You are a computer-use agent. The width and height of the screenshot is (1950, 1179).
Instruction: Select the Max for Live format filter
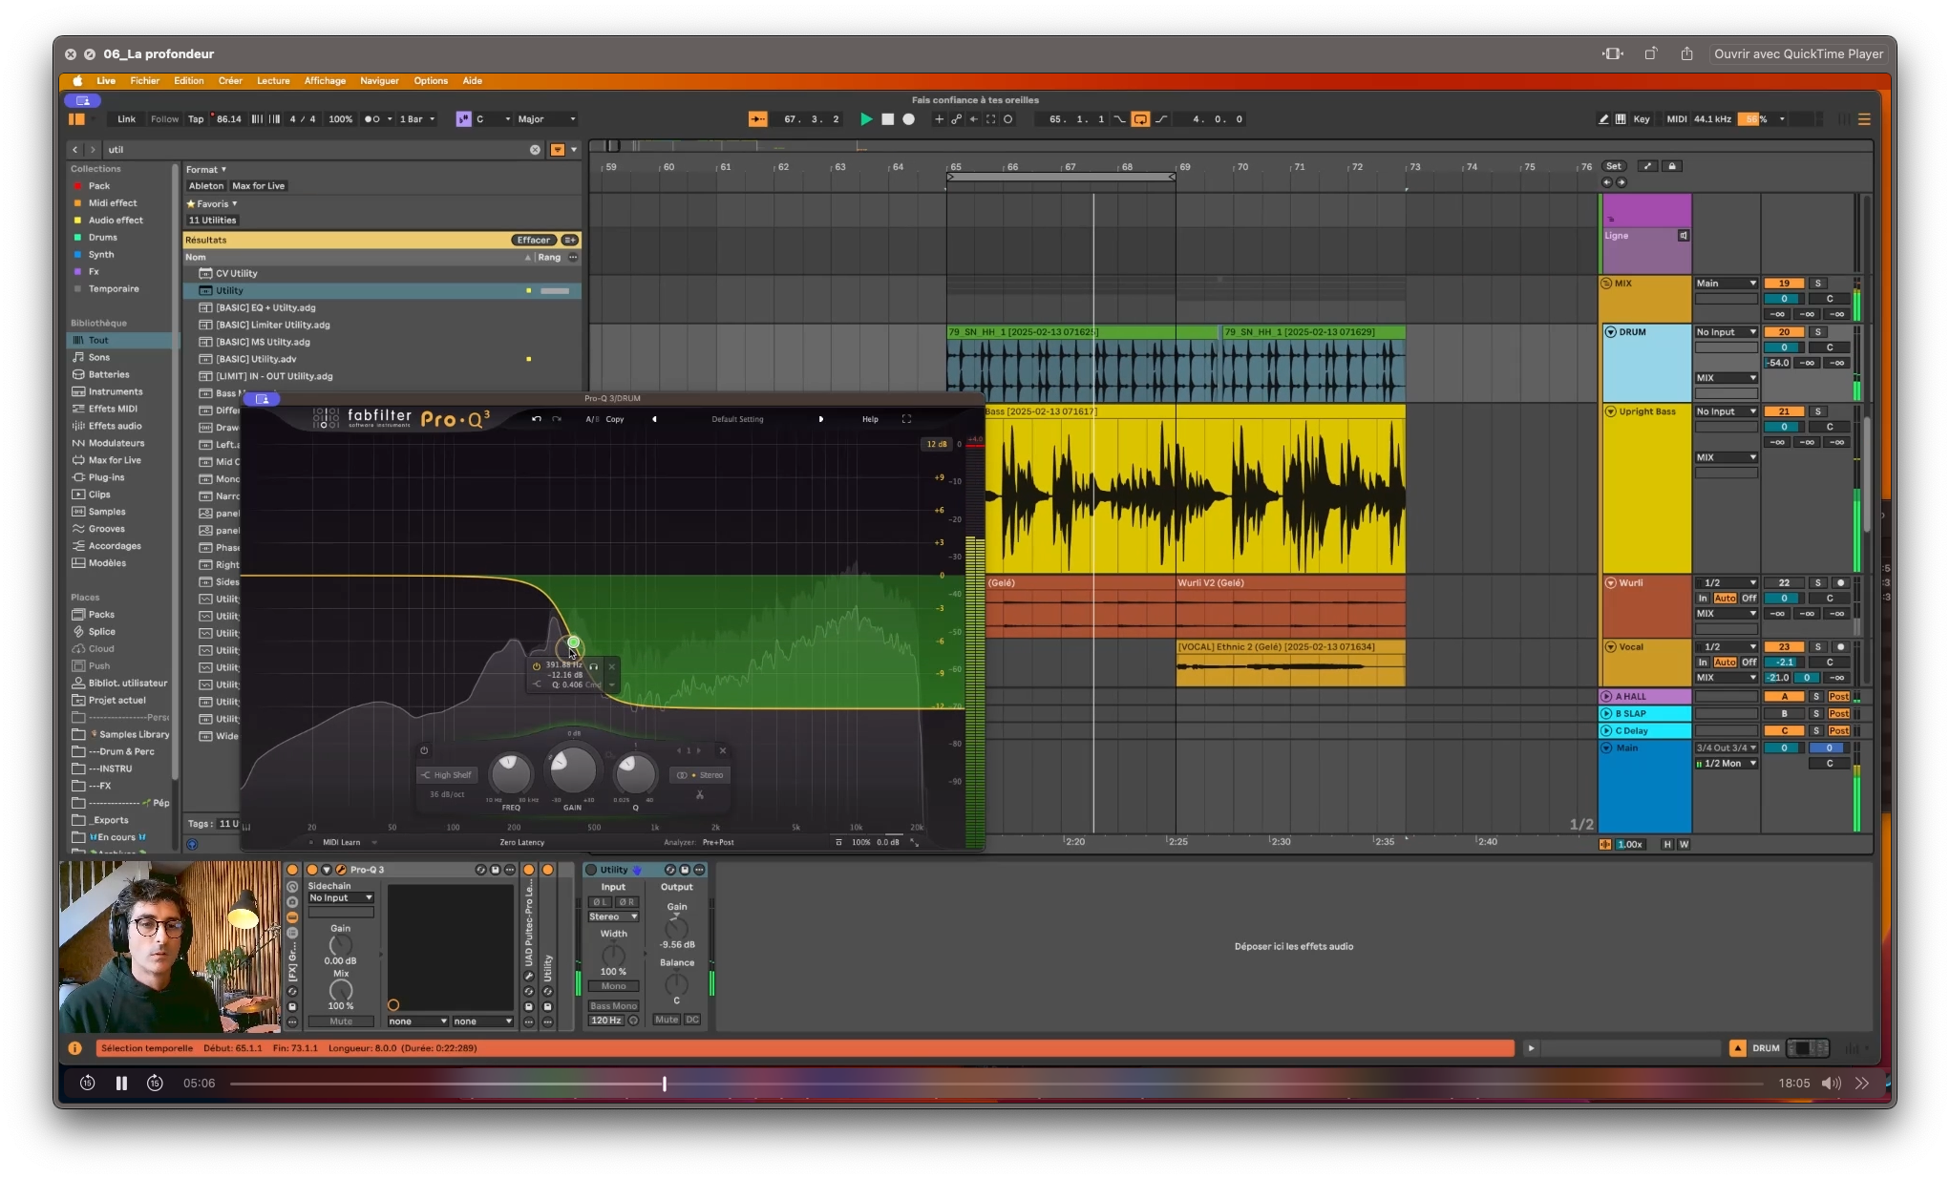pos(258,186)
